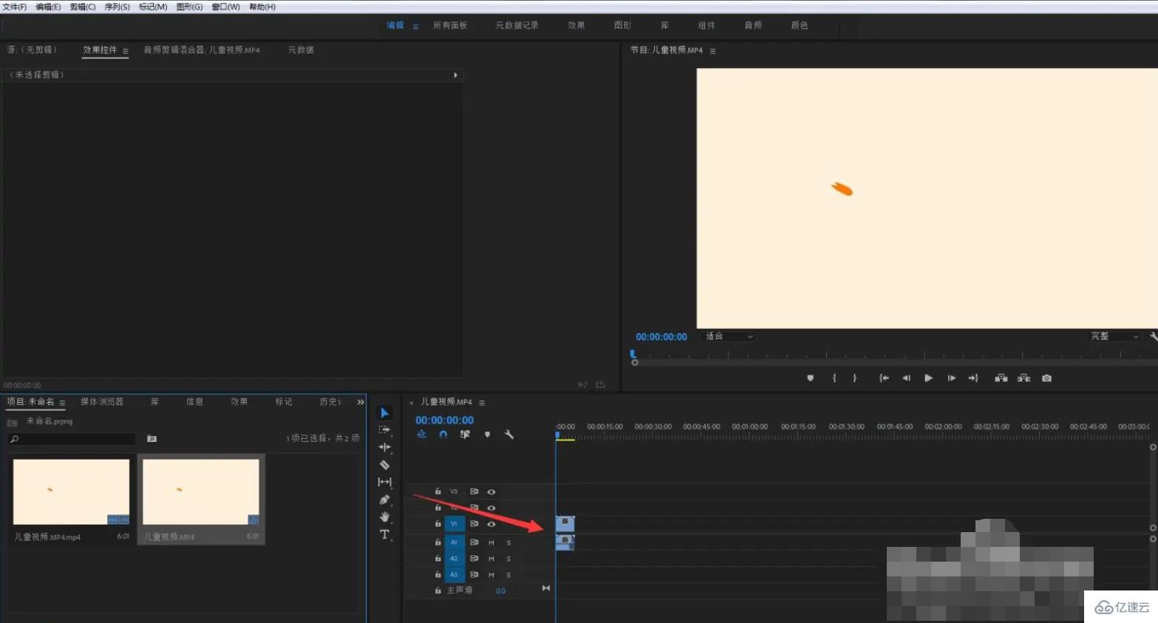Select the Pen tool
Screen dimensions: 1158x623
click(384, 500)
